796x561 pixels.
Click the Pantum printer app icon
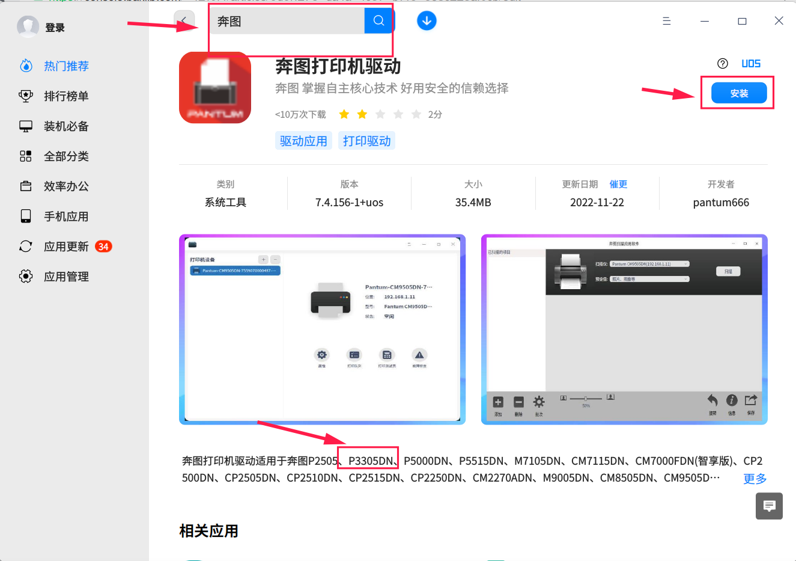(215, 88)
